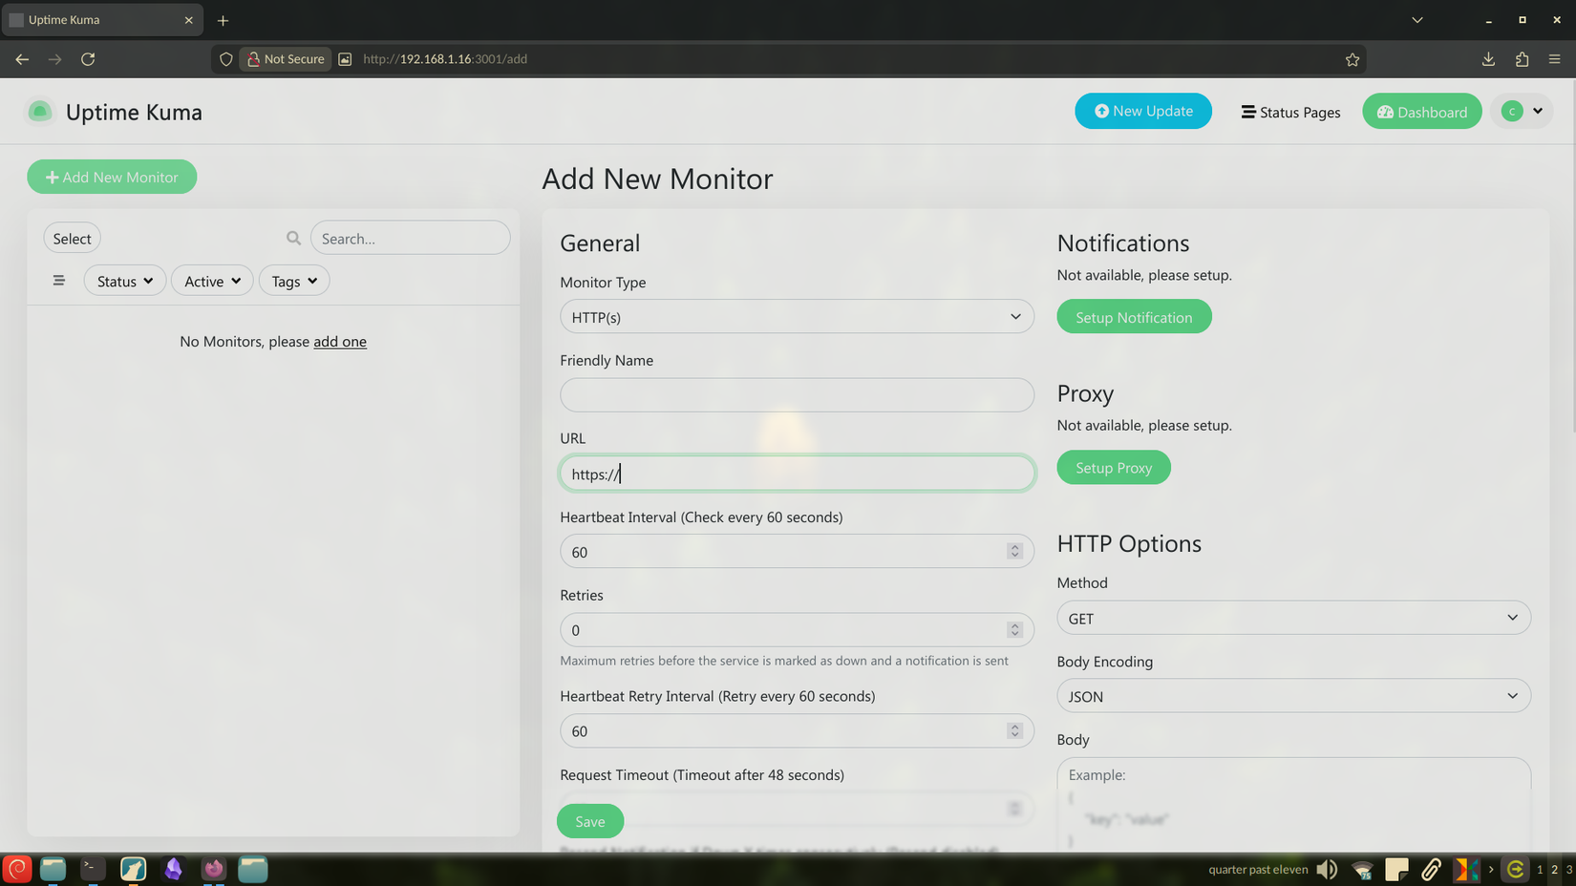Open the Status filter dropdown
Image resolution: width=1576 pixels, height=886 pixels.
click(x=125, y=281)
